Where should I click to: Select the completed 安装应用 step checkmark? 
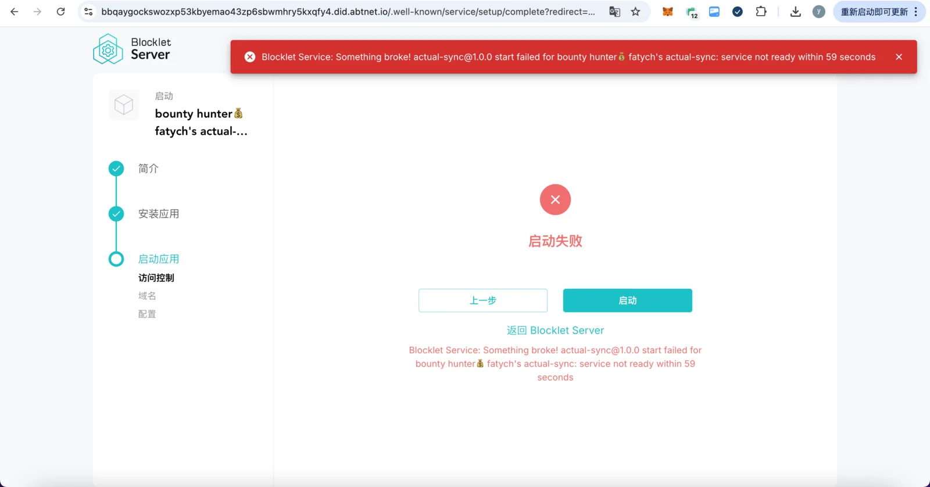pos(116,214)
